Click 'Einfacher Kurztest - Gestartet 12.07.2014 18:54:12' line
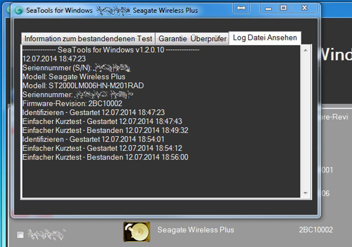Image resolution: width=352 pixels, height=247 pixels. pyautogui.click(x=102, y=148)
